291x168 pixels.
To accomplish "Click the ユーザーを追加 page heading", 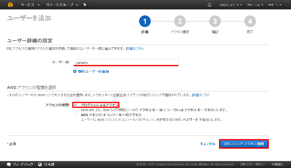I will click(29, 18).
